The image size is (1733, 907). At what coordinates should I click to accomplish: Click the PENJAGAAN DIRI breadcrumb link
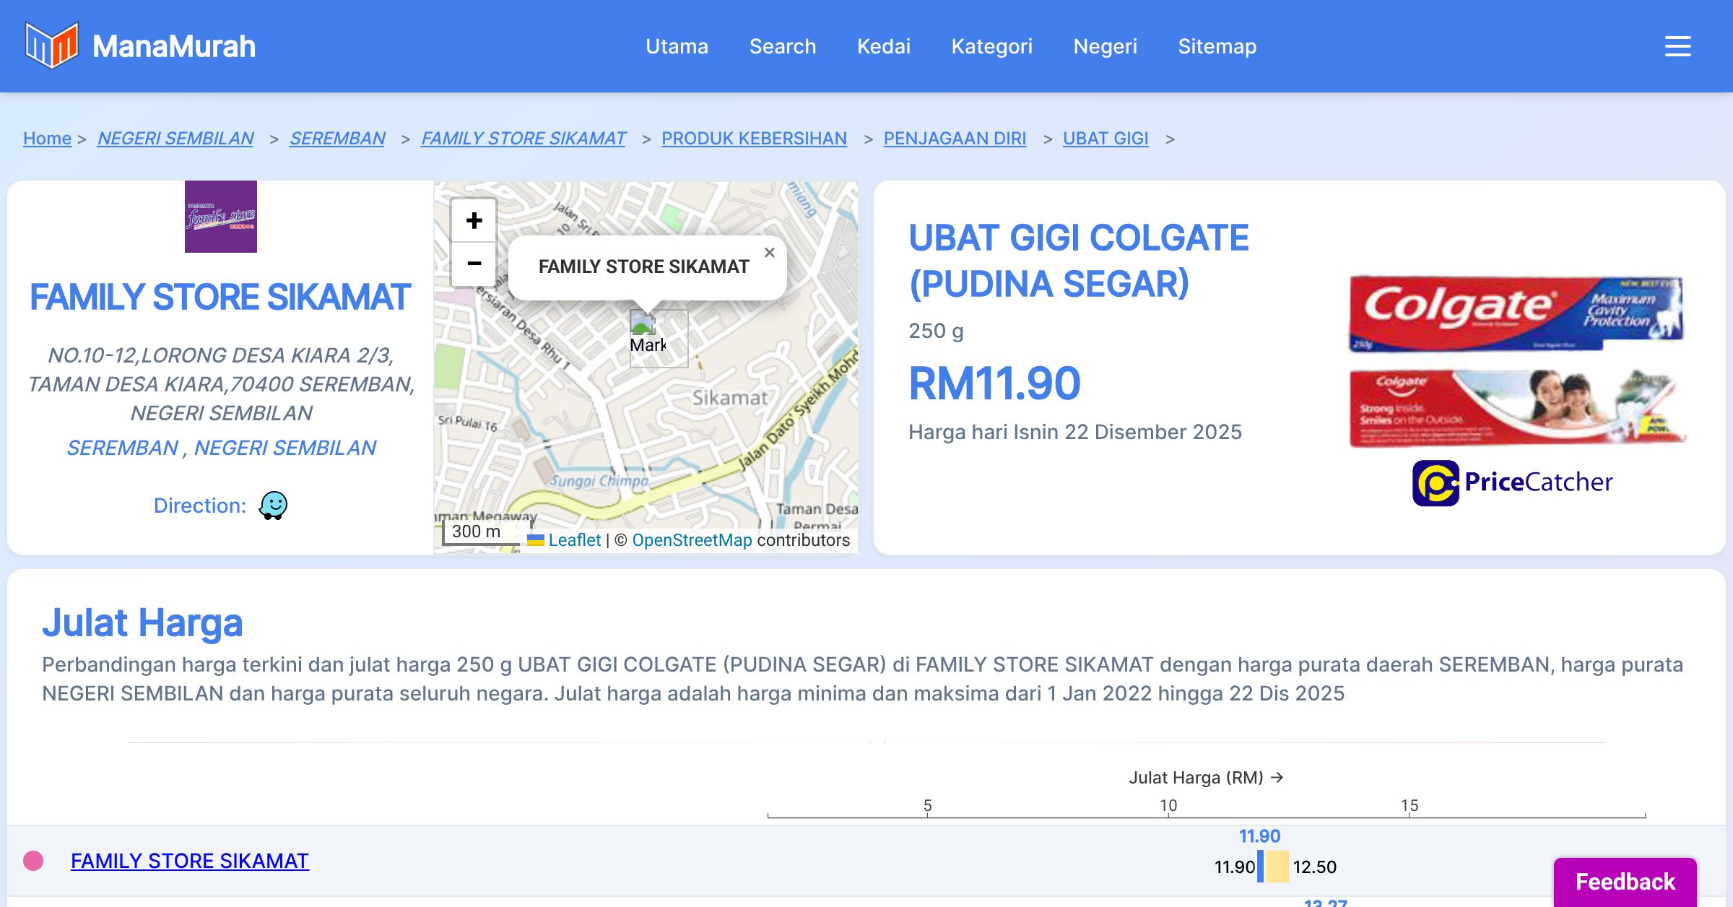pos(954,138)
